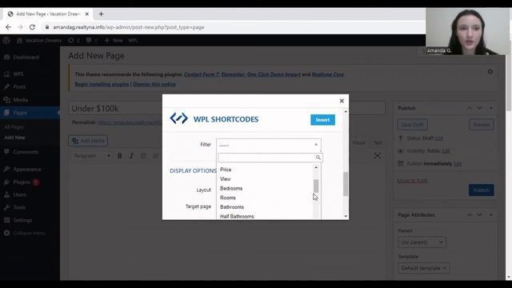Select View from the filter list
This screenshot has width=512, height=288.
(226, 179)
